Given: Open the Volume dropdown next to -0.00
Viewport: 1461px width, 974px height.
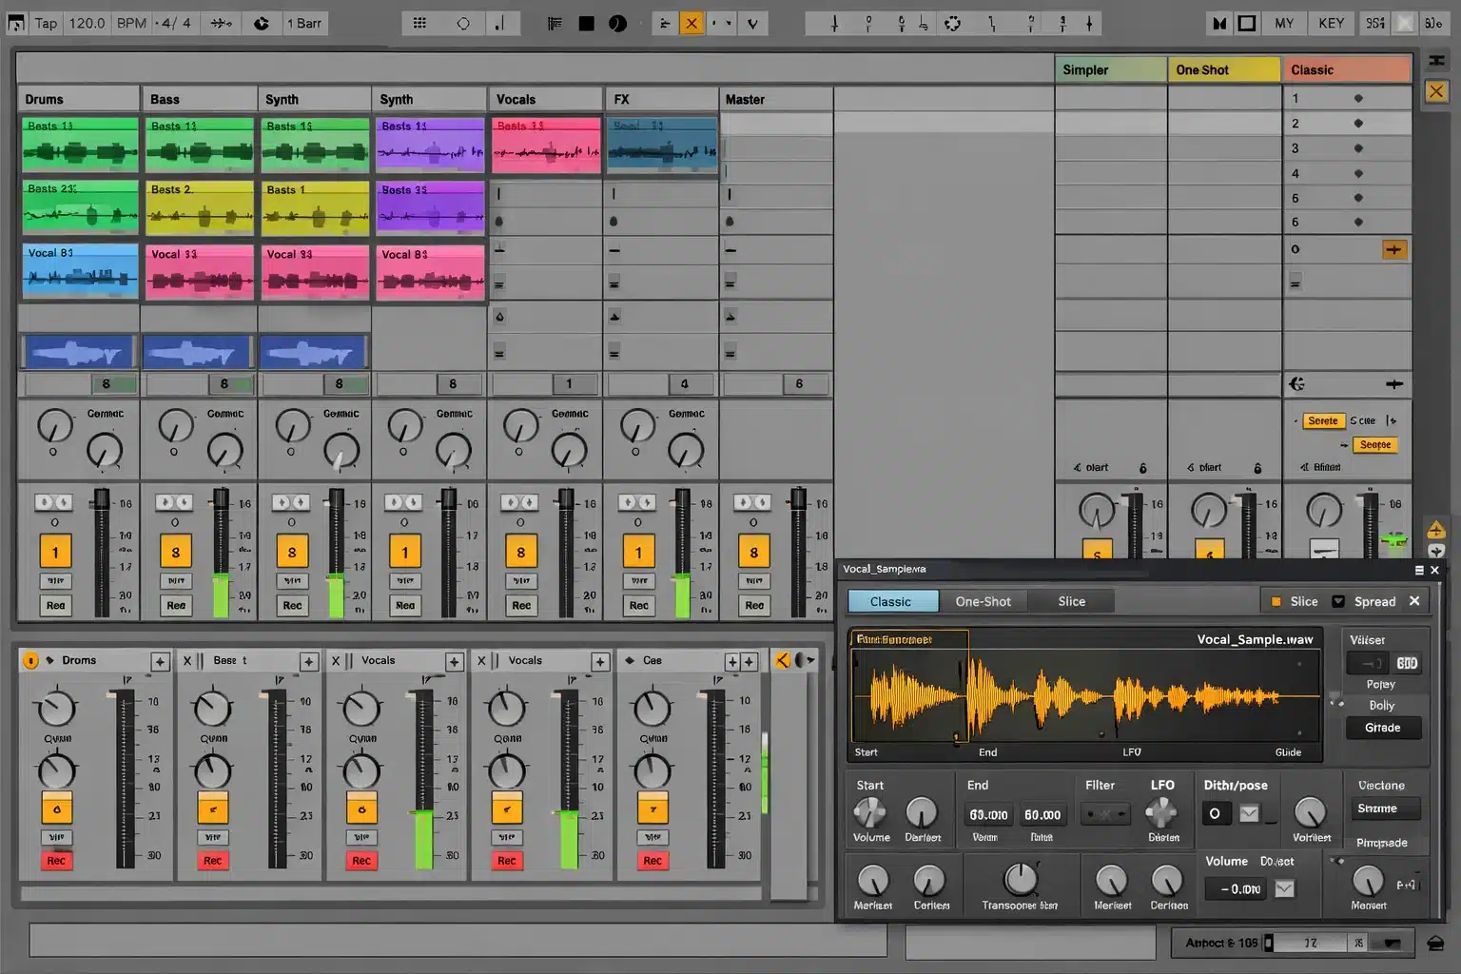Looking at the screenshot, I should [x=1284, y=888].
